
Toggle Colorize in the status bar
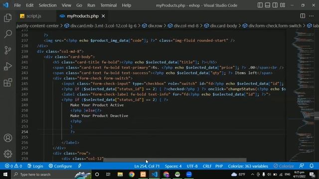point(284,166)
